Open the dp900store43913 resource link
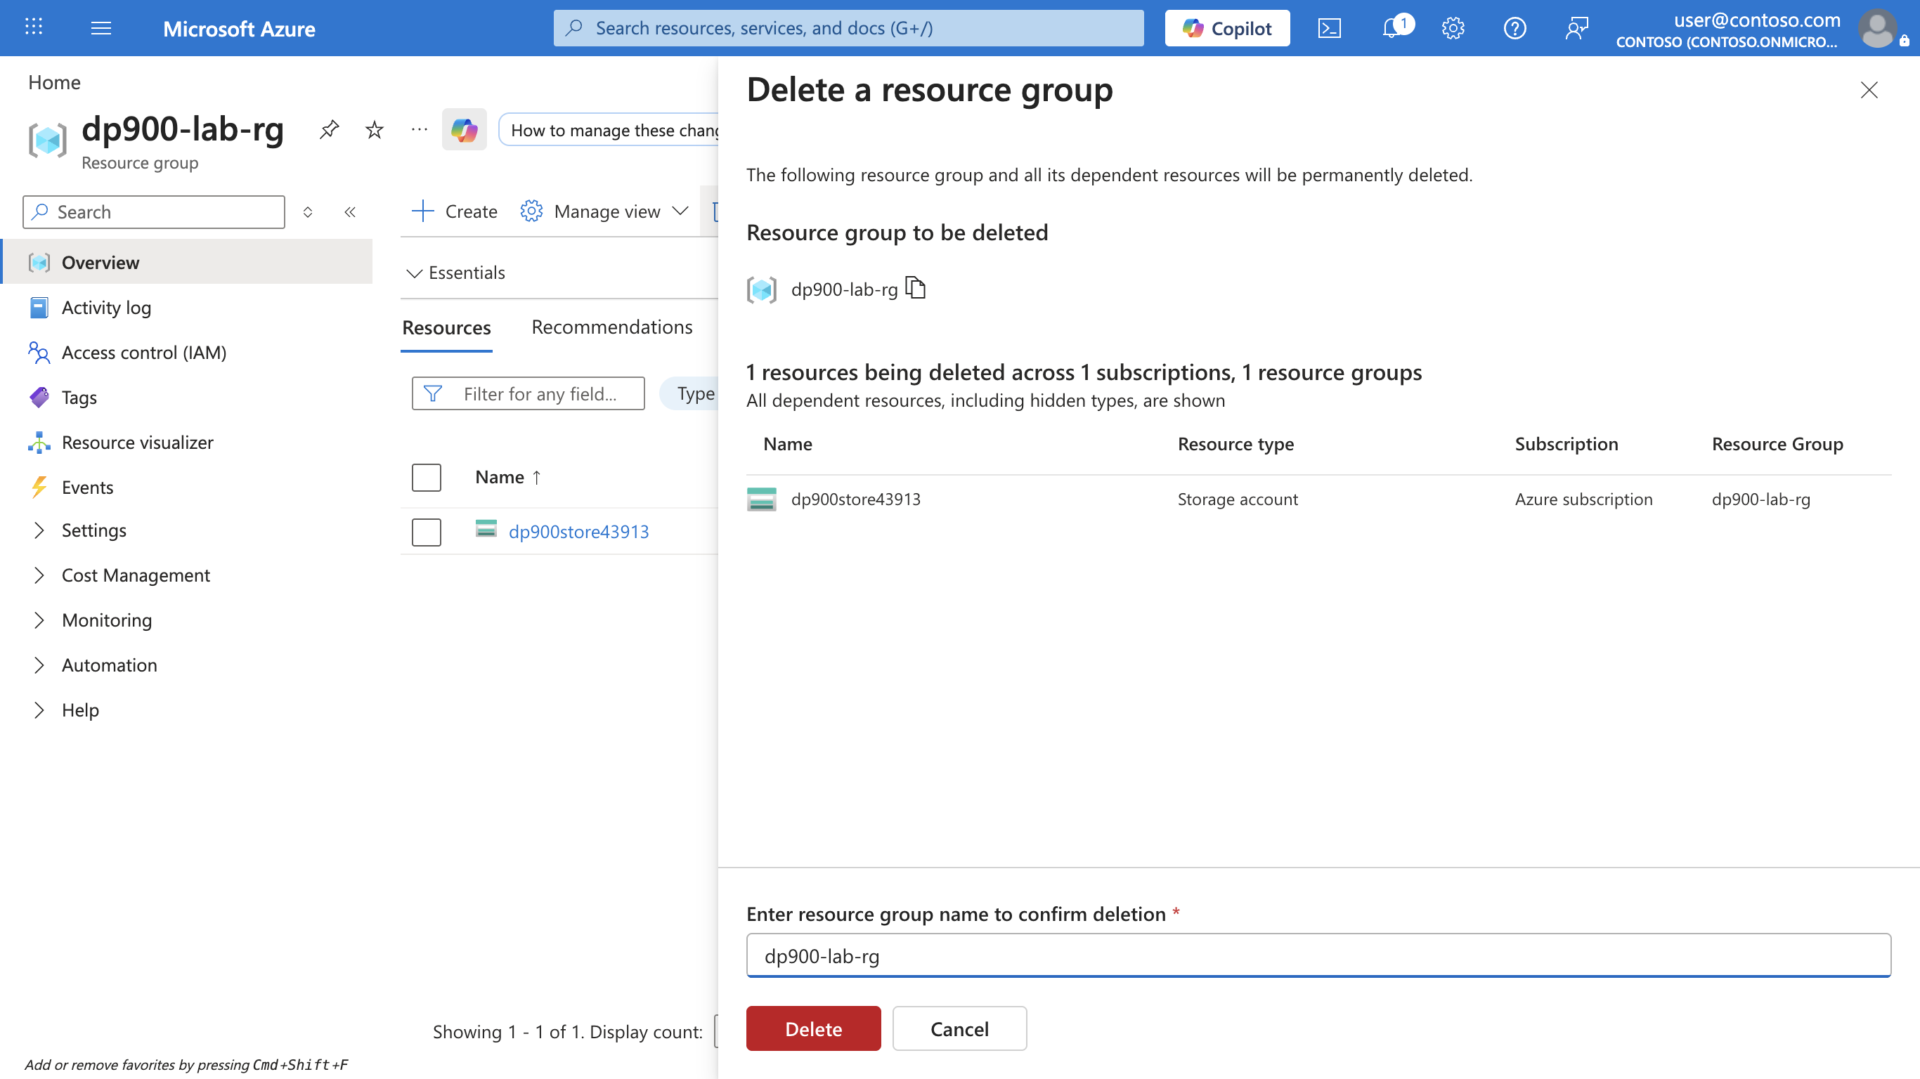1920x1079 pixels. tap(578, 531)
